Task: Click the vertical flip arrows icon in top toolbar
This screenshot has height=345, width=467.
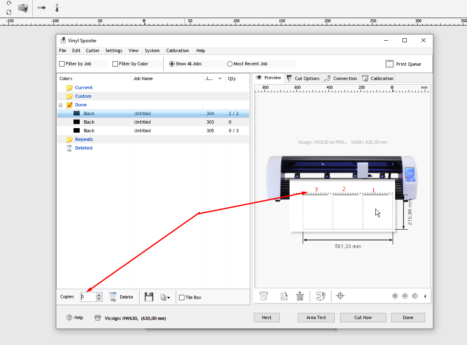Action: 57,8
